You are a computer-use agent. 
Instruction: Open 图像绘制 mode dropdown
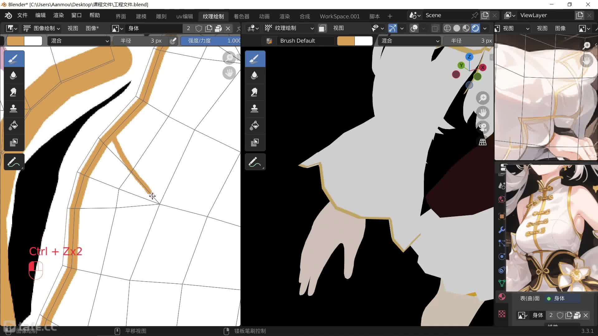[42, 28]
